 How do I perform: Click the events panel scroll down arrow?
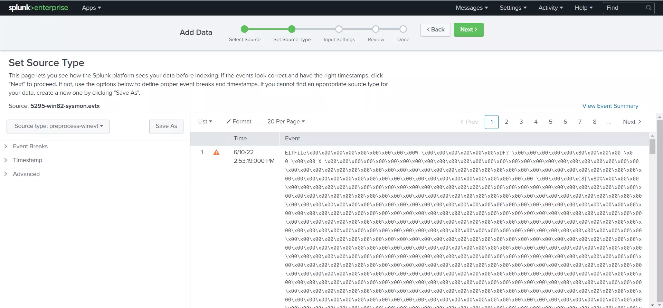652,305
